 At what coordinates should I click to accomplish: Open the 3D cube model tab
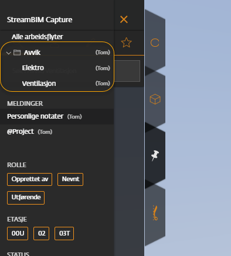tap(155, 99)
